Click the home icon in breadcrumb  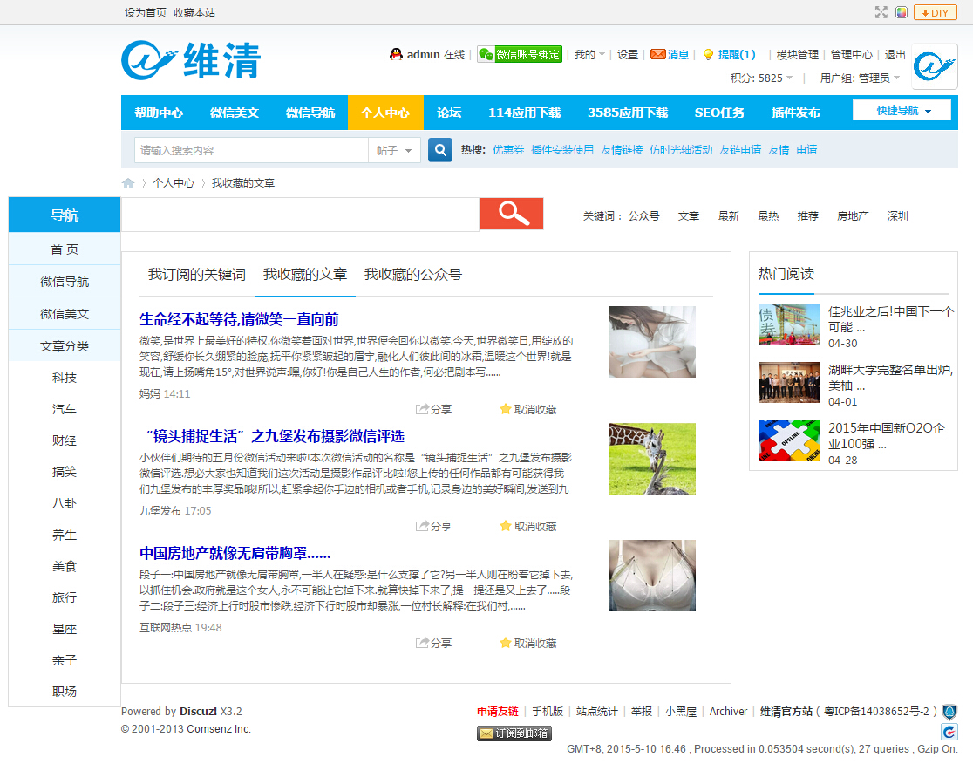point(128,183)
